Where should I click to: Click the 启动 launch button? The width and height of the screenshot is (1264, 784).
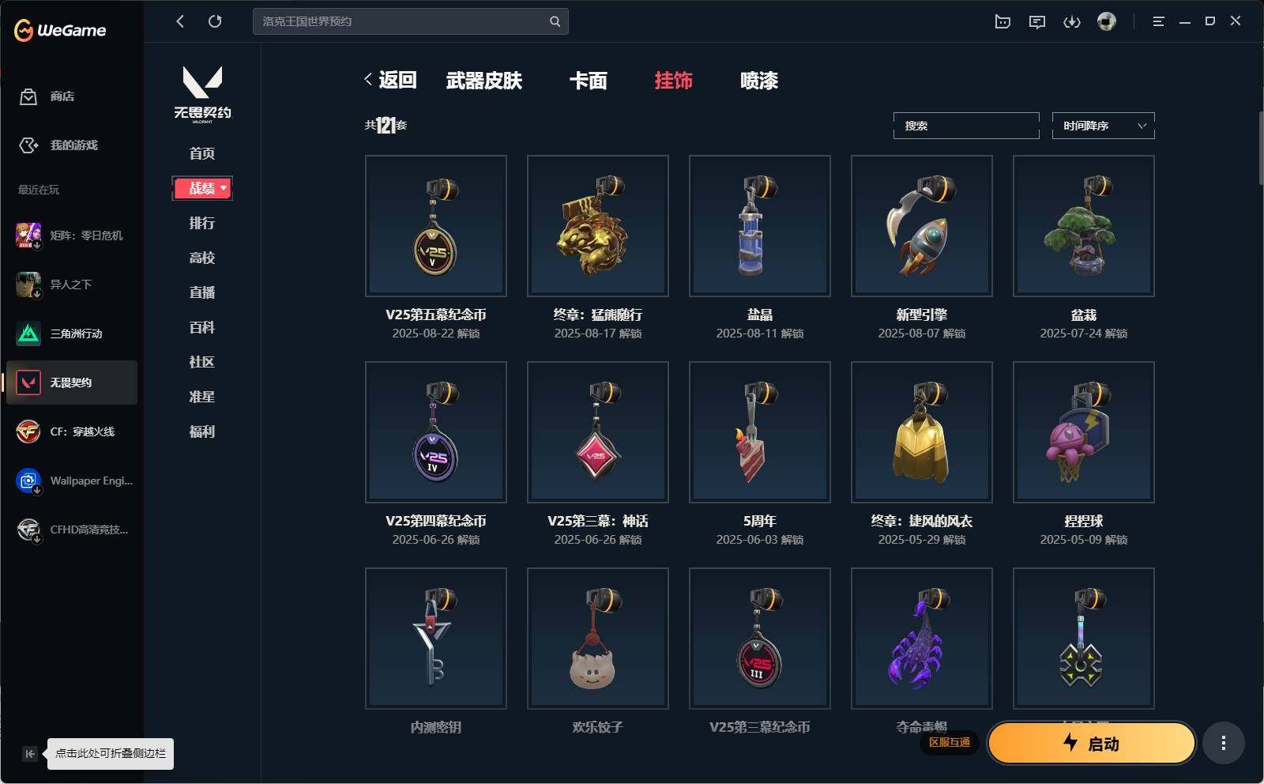(1091, 743)
